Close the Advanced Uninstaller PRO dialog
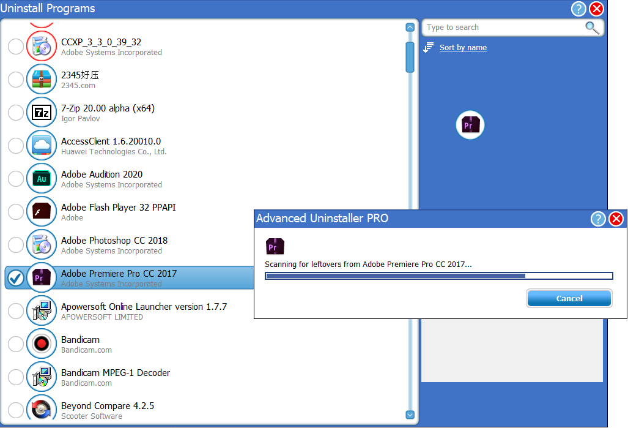The image size is (628, 428). (x=616, y=219)
